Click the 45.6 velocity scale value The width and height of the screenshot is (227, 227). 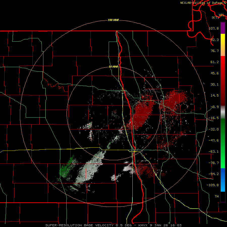coord(215,73)
